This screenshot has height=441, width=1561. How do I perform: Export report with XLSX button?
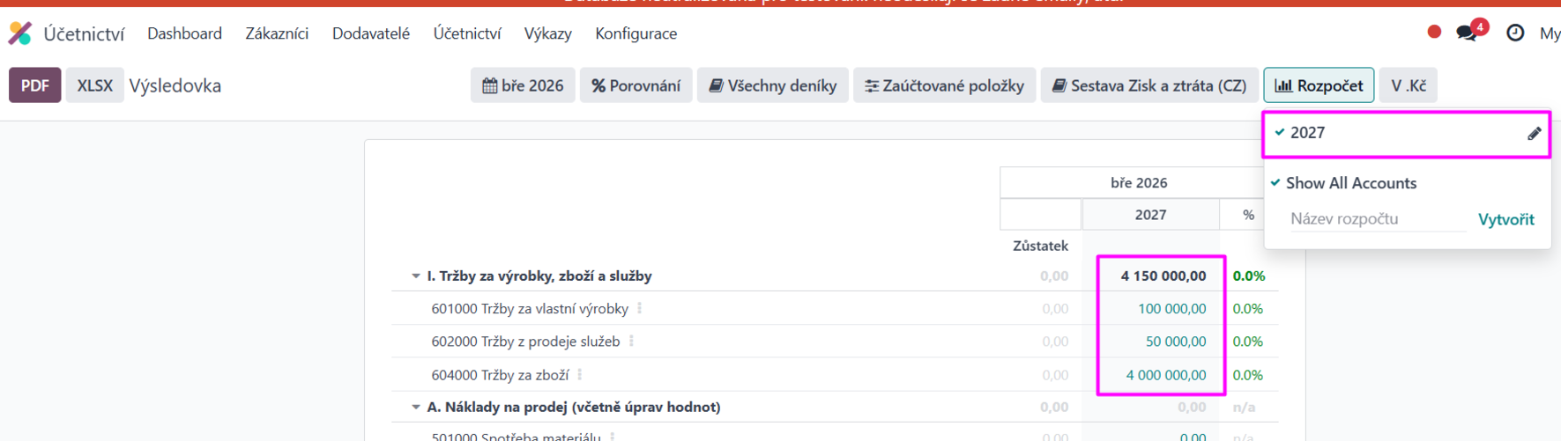[94, 85]
